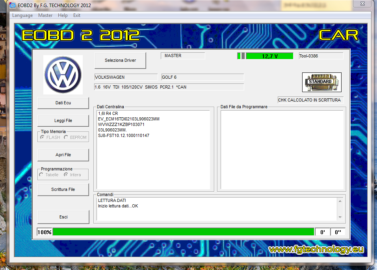The height and width of the screenshot is (270, 377).
Task: Click the 1.6 16V TDI engine description field
Action: click(169, 87)
